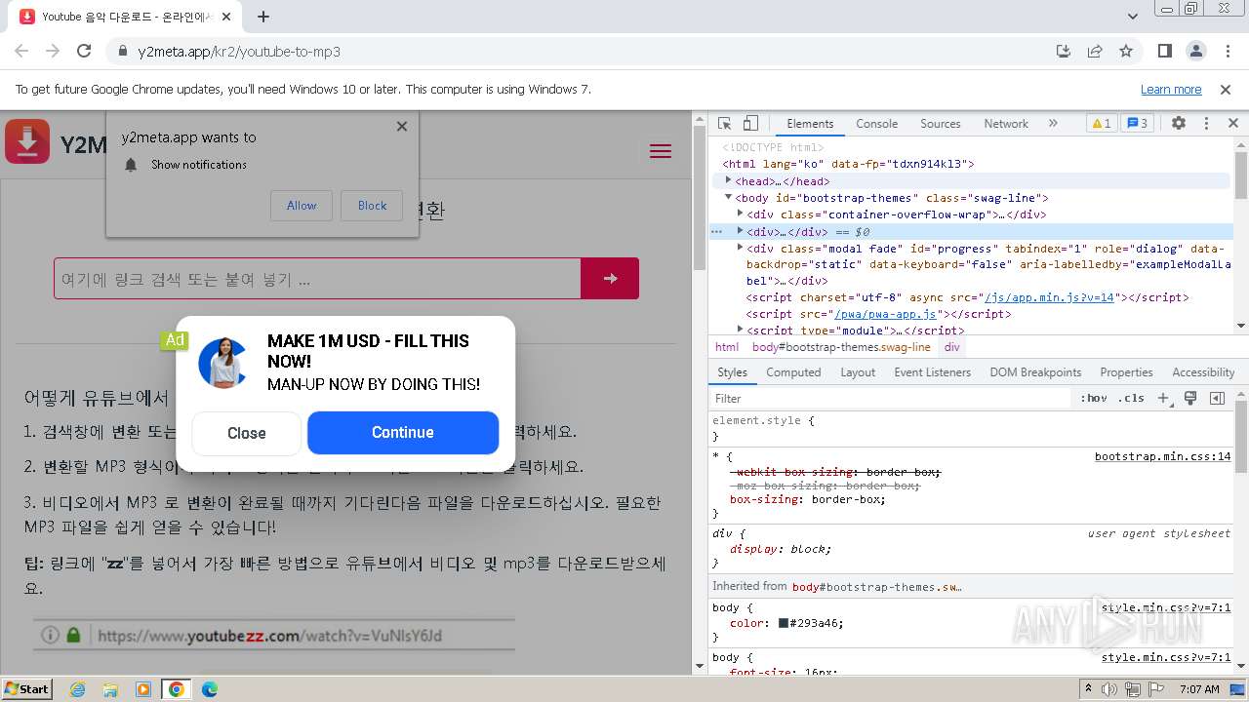Launch Internet Explorer from taskbar
This screenshot has width=1249, height=702.
[x=78, y=689]
